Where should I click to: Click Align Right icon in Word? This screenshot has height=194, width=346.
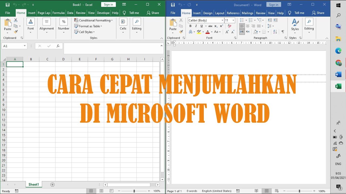tap(253, 26)
